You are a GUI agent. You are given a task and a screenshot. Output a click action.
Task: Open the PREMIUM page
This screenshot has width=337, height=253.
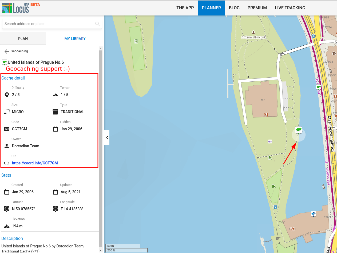point(257,8)
